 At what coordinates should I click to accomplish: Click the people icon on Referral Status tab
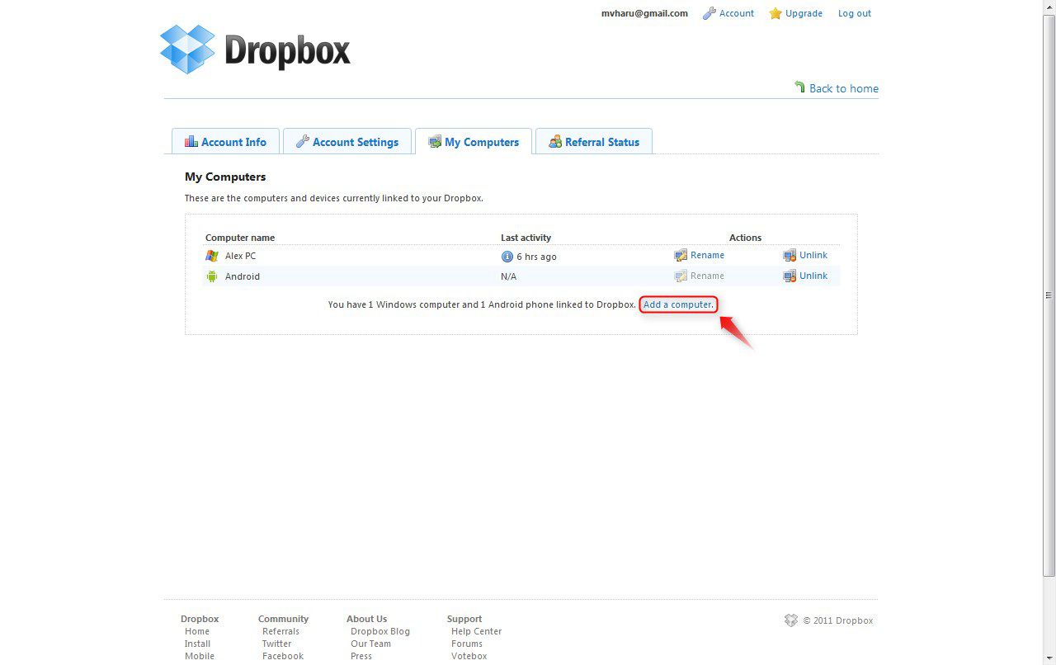[x=555, y=141]
